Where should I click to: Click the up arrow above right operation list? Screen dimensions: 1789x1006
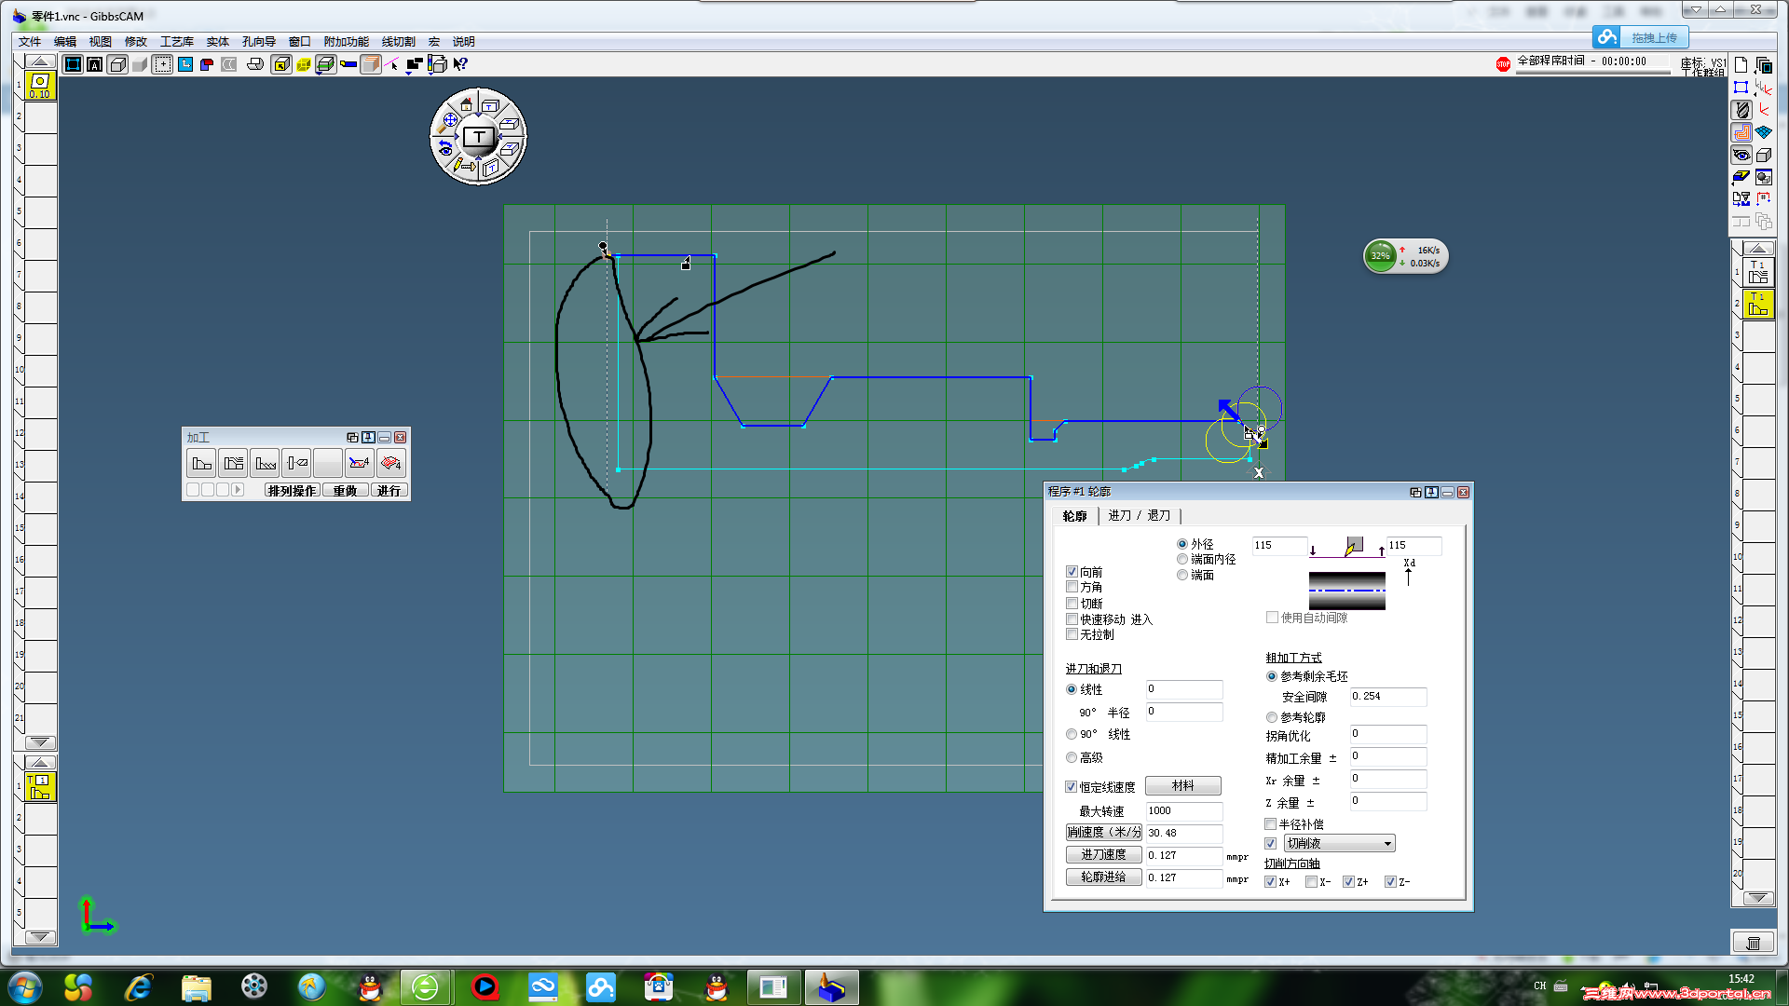(1758, 248)
